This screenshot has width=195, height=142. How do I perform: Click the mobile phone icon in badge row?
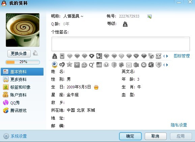(x=62, y=56)
